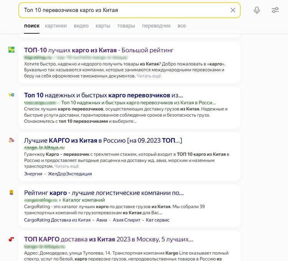This screenshot has height=261, width=288.
Task: Click the red favicon beside ТОП КАРГО доставка
Action: click(12, 239)
